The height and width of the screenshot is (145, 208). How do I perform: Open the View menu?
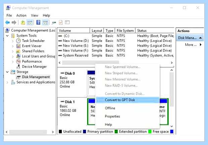click(x=35, y=15)
